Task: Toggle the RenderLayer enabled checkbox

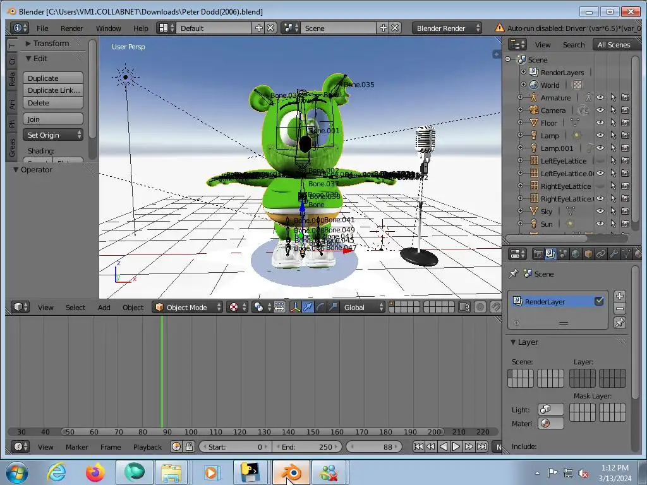Action: click(599, 301)
